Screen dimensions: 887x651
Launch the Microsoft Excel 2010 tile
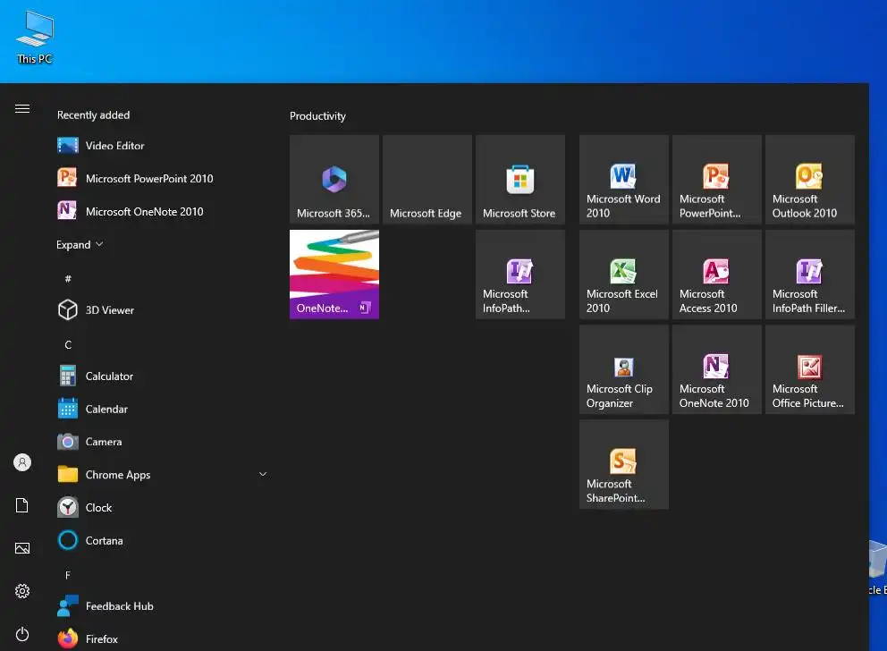(624, 275)
